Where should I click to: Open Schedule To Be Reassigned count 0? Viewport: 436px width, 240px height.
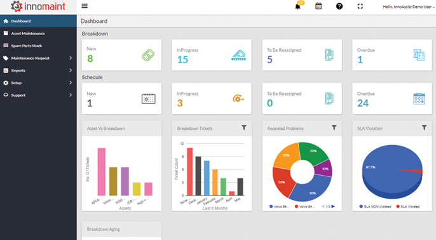pyautogui.click(x=269, y=103)
